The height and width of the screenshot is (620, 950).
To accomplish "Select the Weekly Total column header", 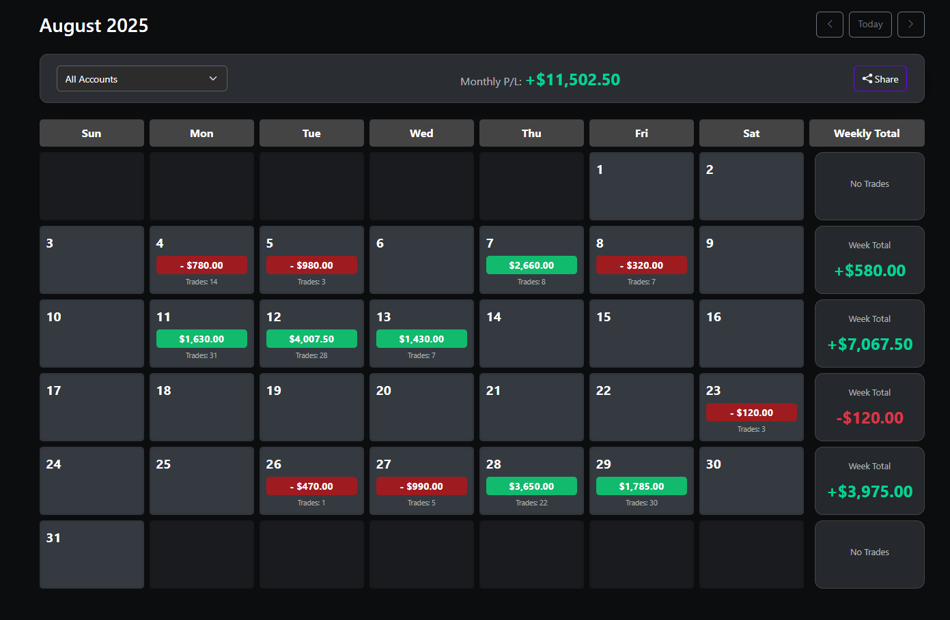I will tap(867, 133).
